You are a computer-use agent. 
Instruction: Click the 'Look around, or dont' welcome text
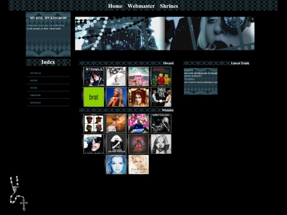click(44, 29)
